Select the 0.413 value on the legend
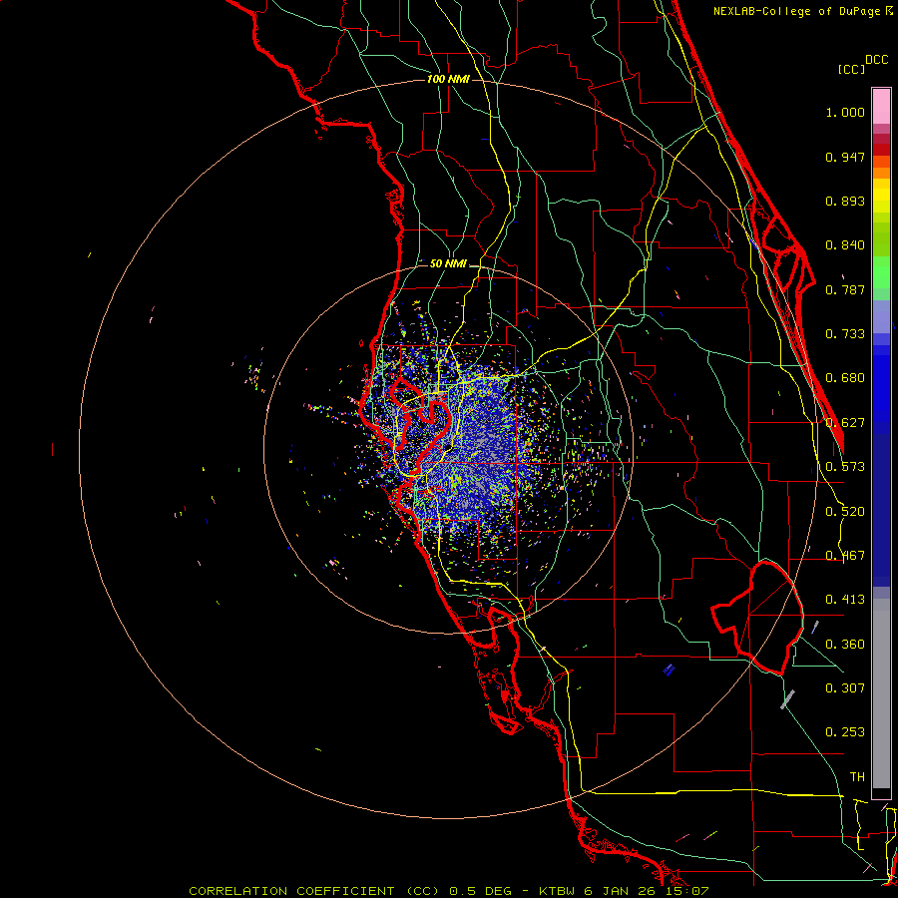 (x=845, y=600)
